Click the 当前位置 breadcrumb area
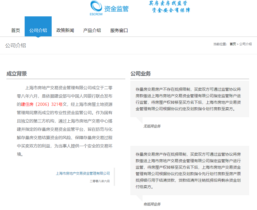 (x=219, y=44)
